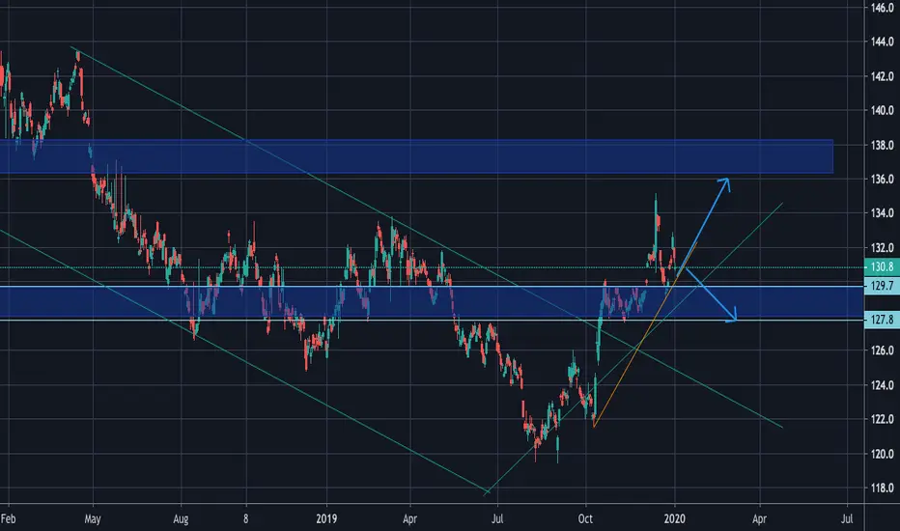The image size is (900, 531).
Task: Click the 134.0 price axis label
Action: pos(883,213)
